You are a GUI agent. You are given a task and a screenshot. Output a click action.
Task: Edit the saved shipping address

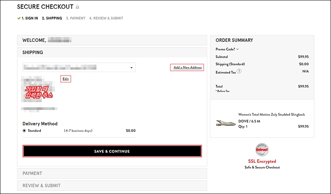66,79
